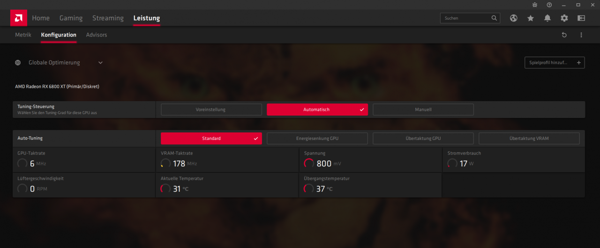
Task: Open the notifications bell icon
Action: [x=547, y=18]
